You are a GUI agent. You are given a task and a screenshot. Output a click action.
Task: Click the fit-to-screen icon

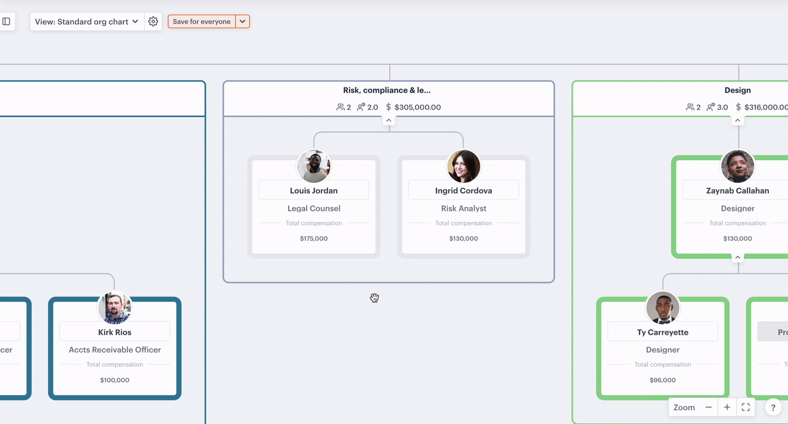pos(746,407)
